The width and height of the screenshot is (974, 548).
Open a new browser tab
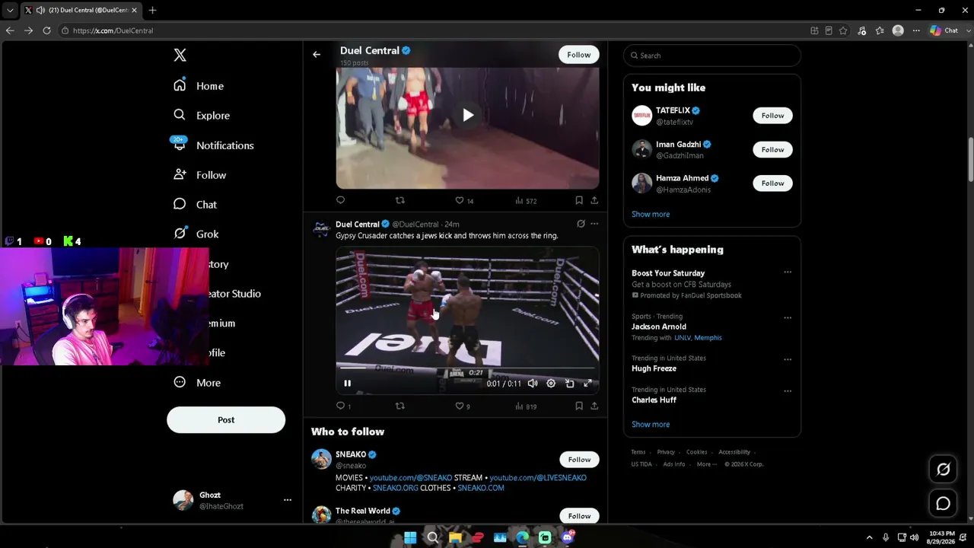click(152, 11)
